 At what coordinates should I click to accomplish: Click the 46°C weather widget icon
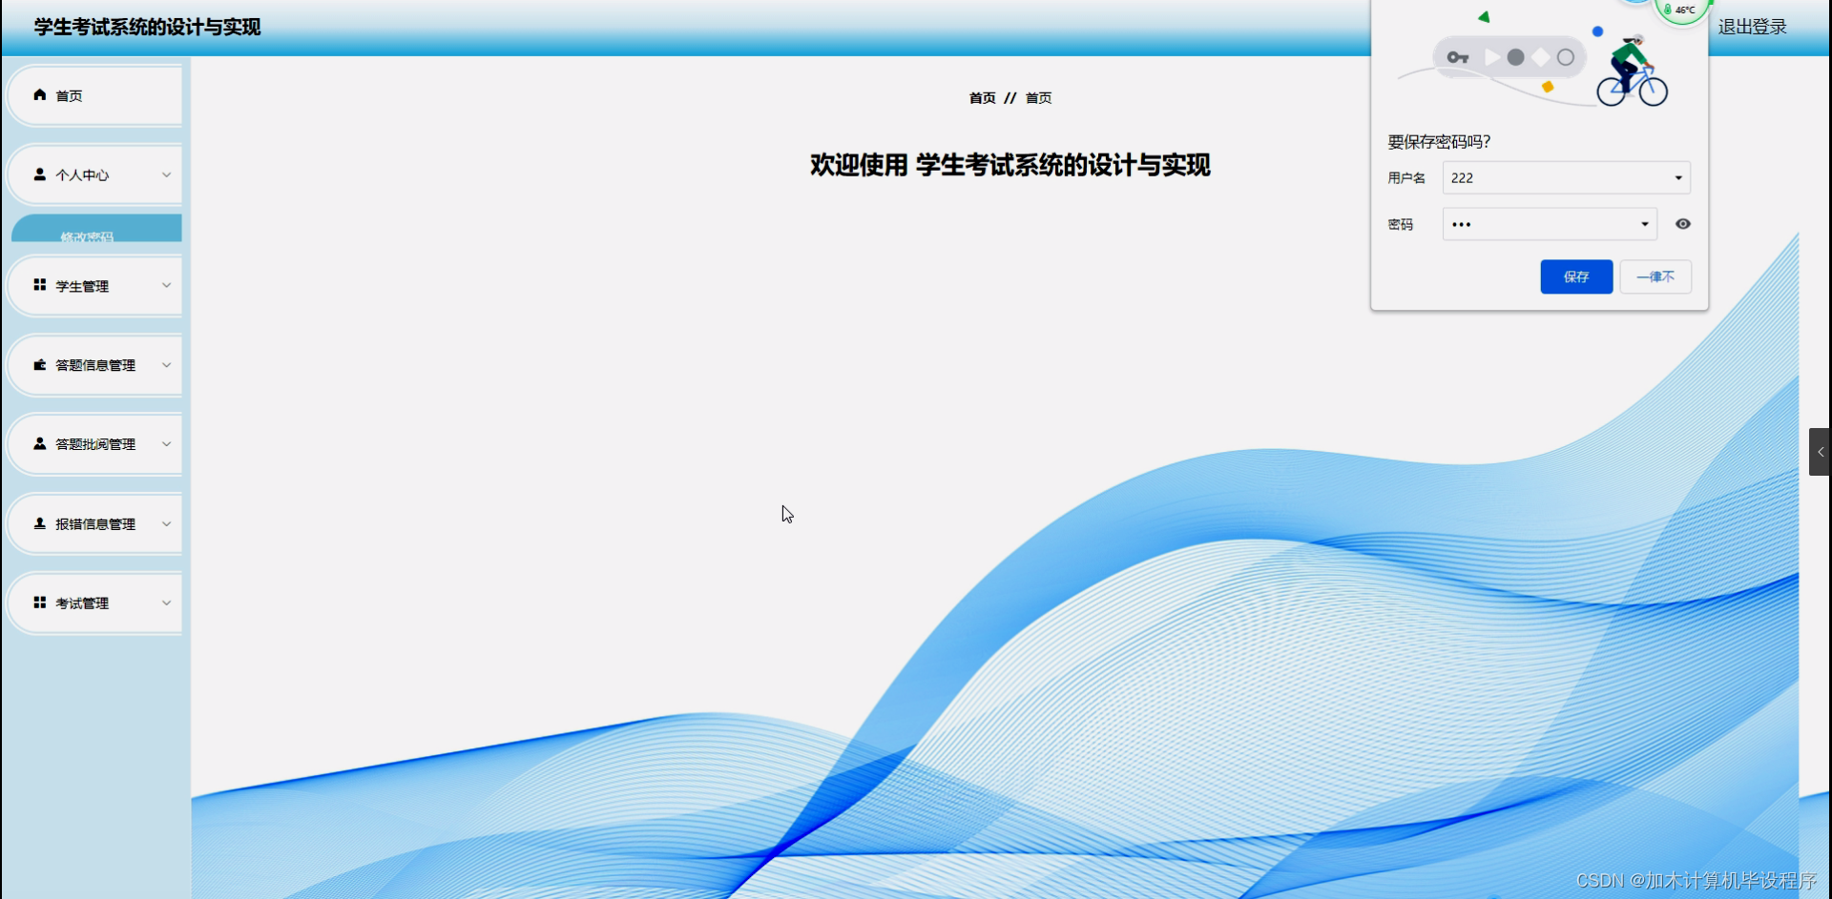[1683, 10]
